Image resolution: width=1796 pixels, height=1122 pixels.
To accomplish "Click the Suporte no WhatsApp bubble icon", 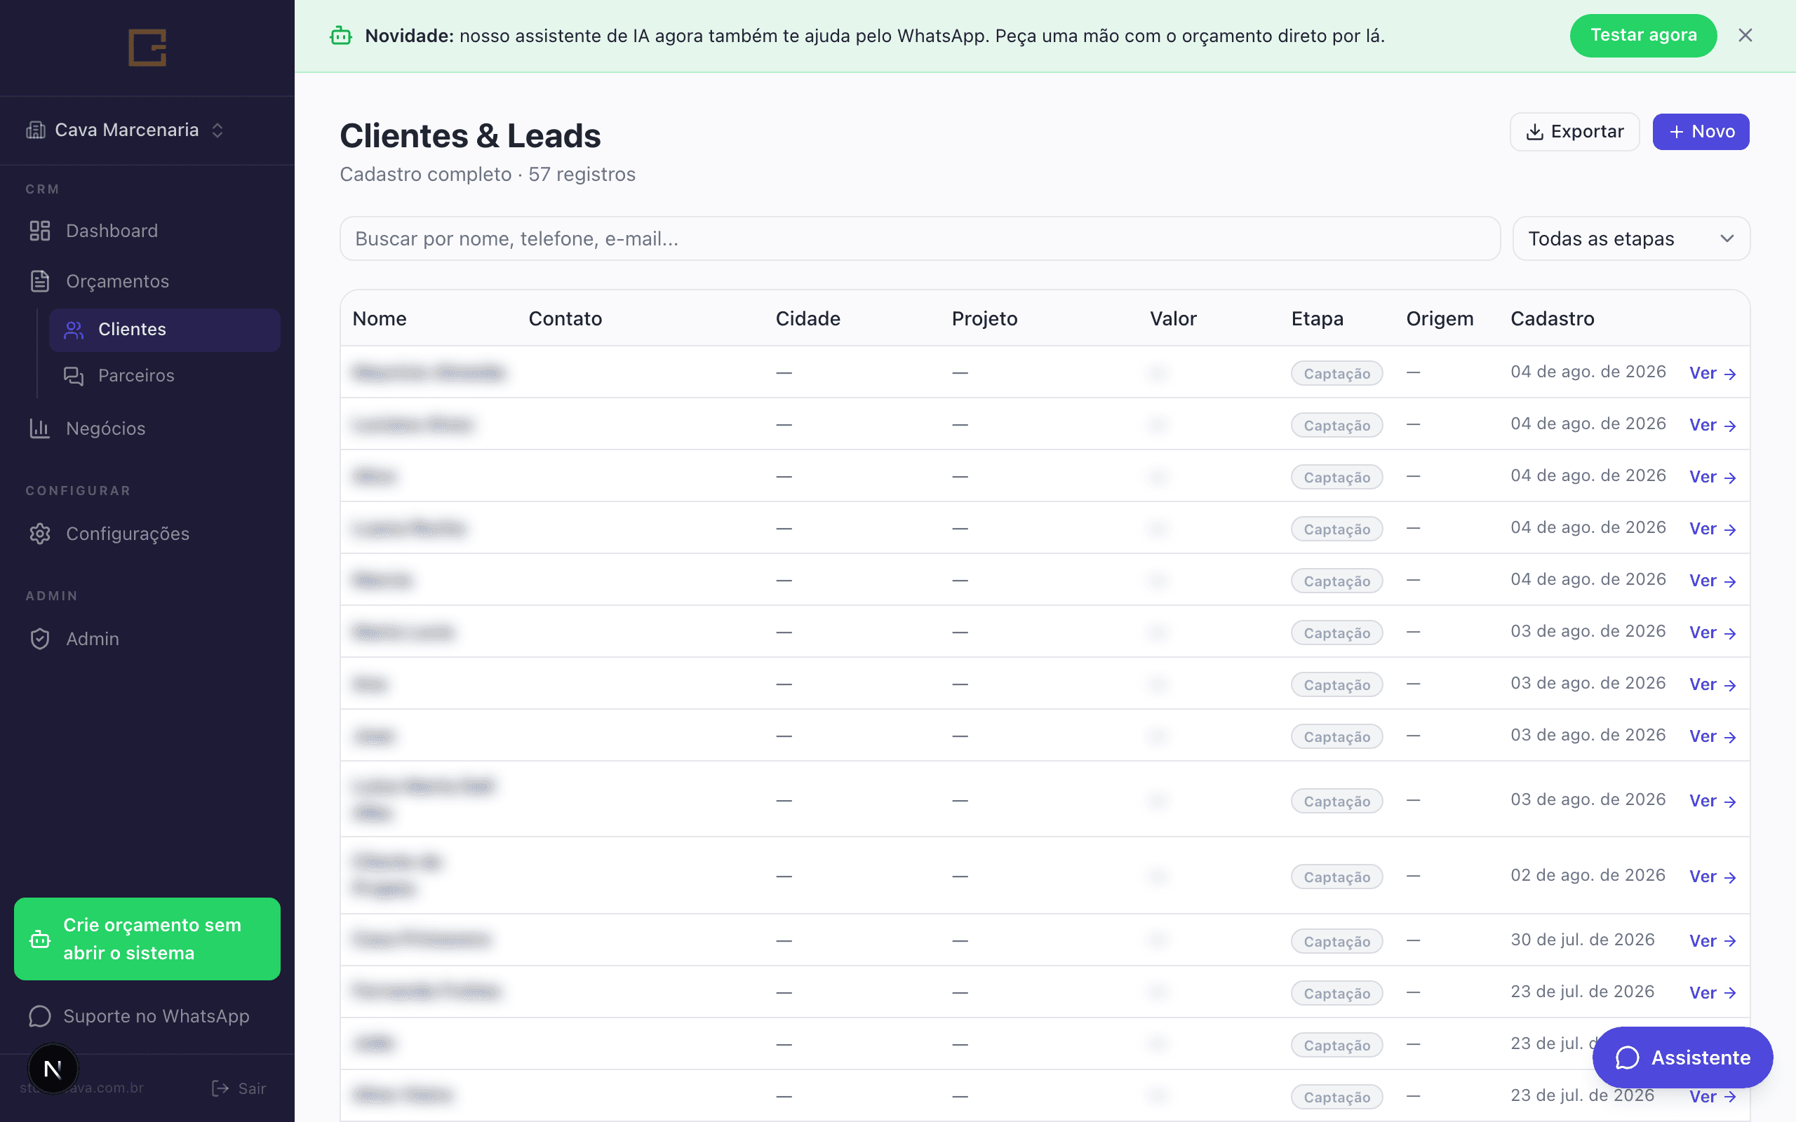I will tap(39, 1016).
